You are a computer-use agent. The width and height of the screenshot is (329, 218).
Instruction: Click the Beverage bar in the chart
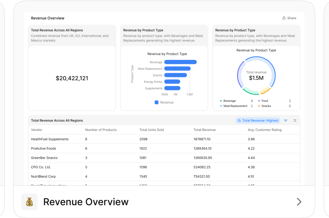[x=181, y=62]
